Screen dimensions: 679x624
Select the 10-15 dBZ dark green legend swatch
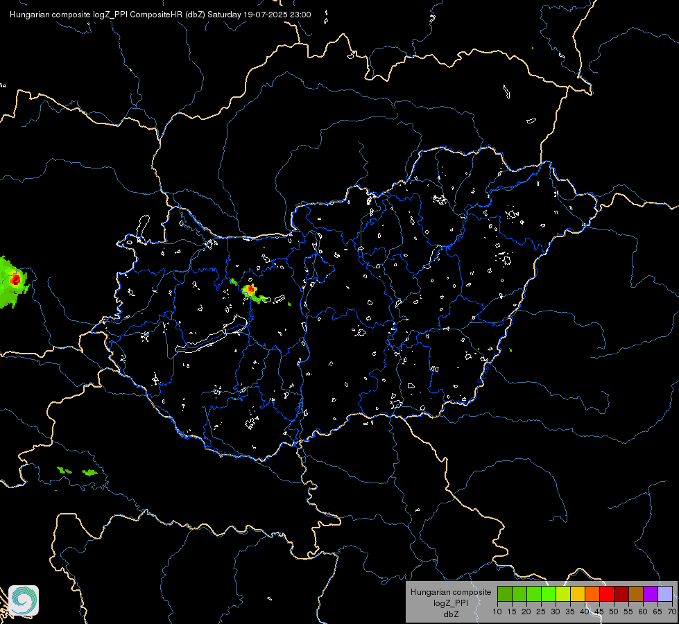click(505, 593)
